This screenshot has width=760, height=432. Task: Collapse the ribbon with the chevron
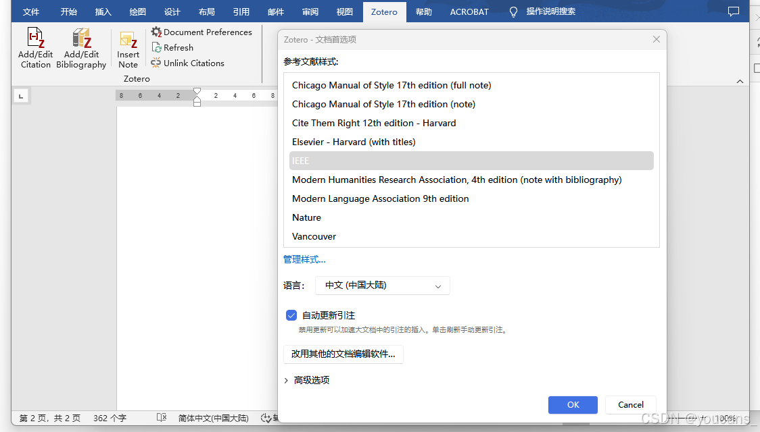tap(740, 81)
